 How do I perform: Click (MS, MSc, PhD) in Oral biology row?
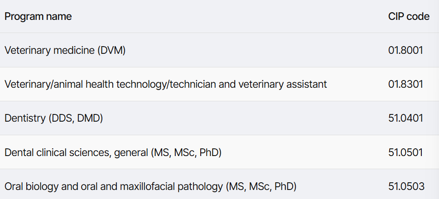click(x=261, y=186)
